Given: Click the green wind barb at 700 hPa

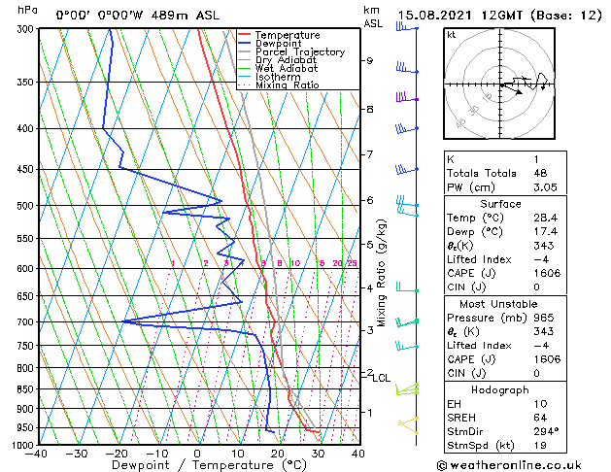Looking at the screenshot, I should click(407, 322).
